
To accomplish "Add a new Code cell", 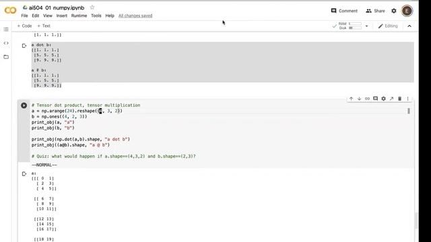I will pyautogui.click(x=24, y=26).
